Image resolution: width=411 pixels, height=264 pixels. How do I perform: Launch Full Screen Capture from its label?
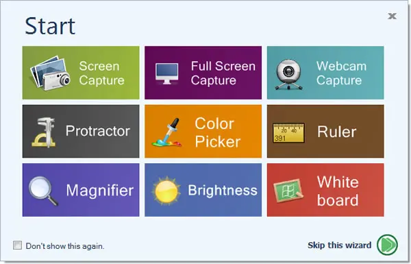point(223,73)
